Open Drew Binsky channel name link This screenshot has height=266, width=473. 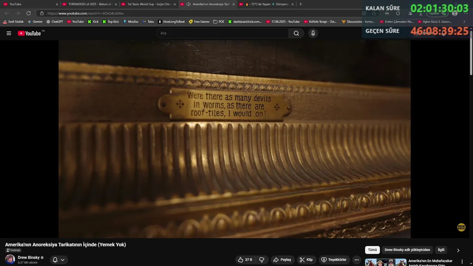(x=28, y=258)
